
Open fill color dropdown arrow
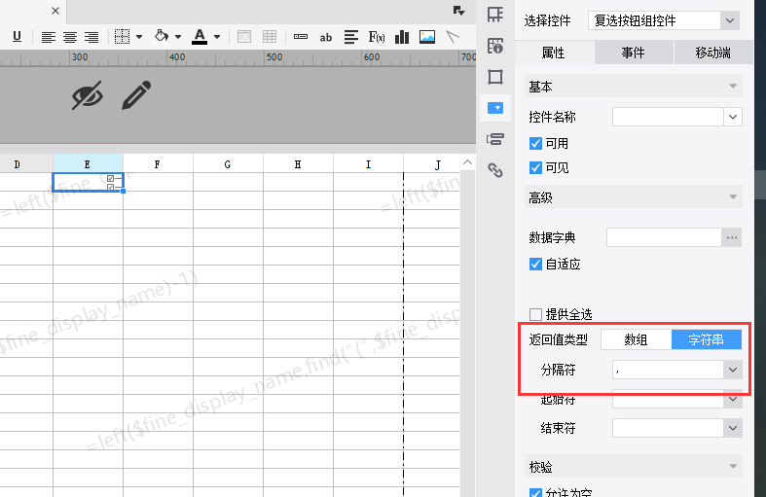click(178, 37)
